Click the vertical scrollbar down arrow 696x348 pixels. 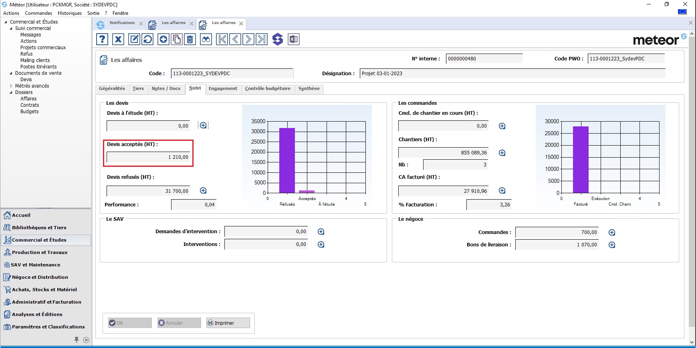click(692, 342)
